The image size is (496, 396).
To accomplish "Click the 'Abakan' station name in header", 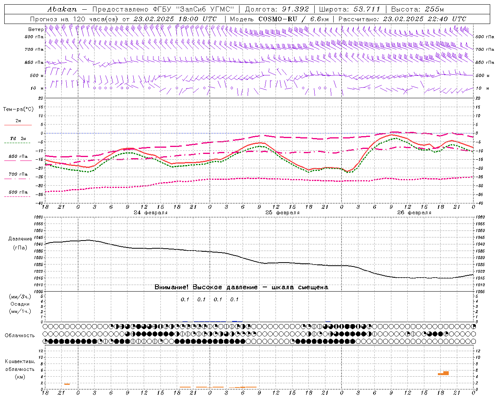I will click(62, 9).
